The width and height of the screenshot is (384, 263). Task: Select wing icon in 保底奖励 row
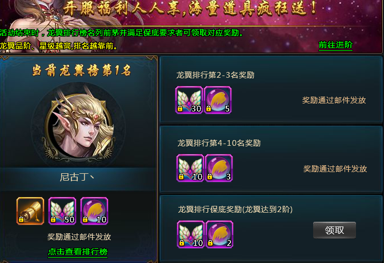[191, 234]
